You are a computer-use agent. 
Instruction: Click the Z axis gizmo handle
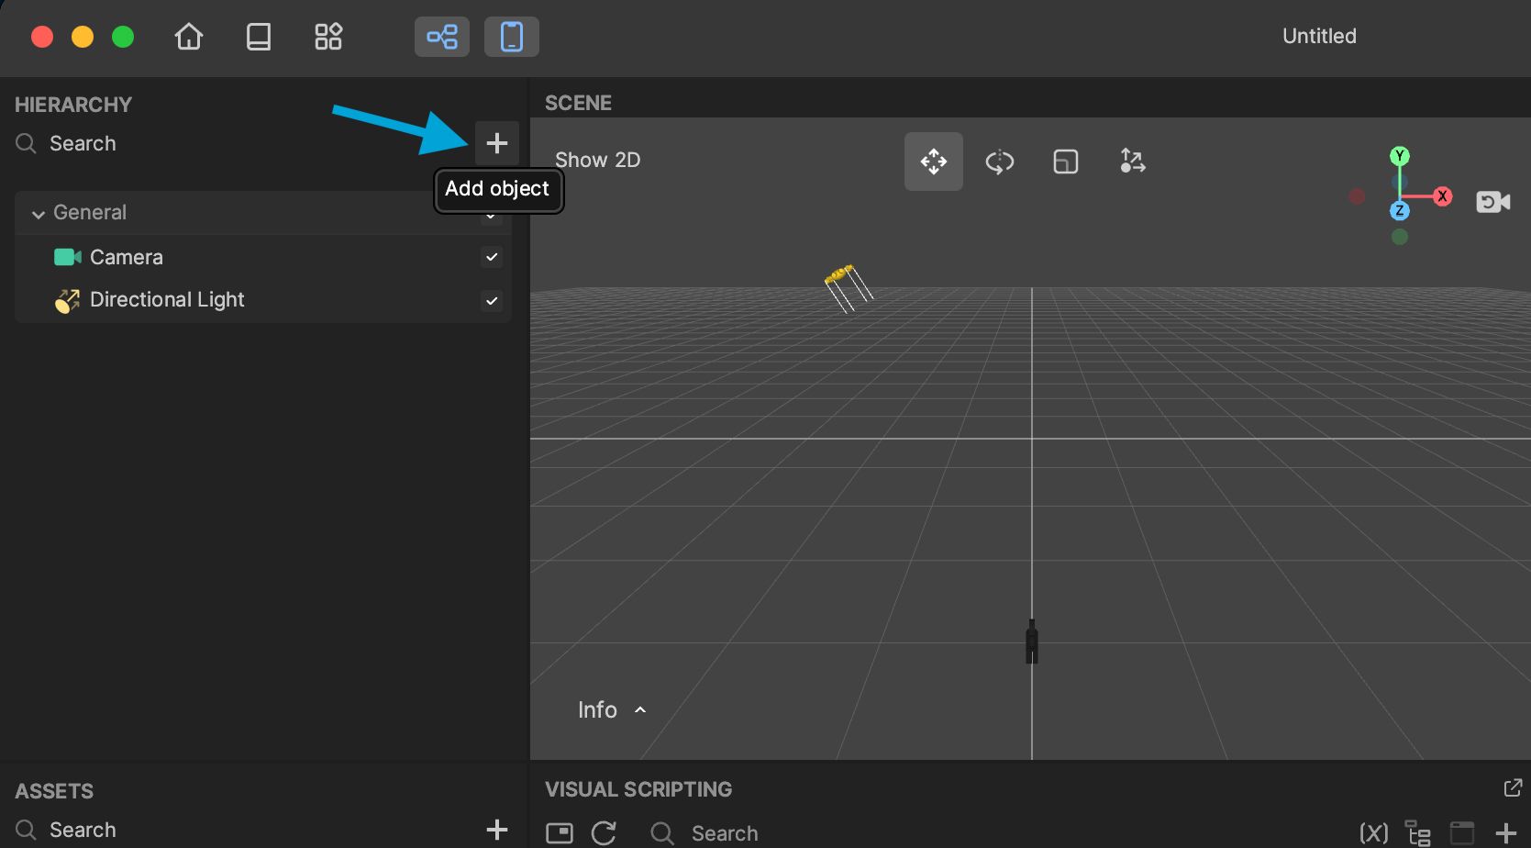point(1399,211)
